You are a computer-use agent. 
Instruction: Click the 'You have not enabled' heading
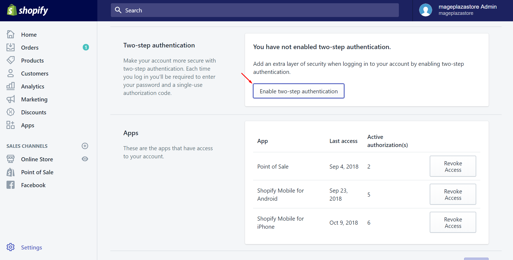(322, 47)
